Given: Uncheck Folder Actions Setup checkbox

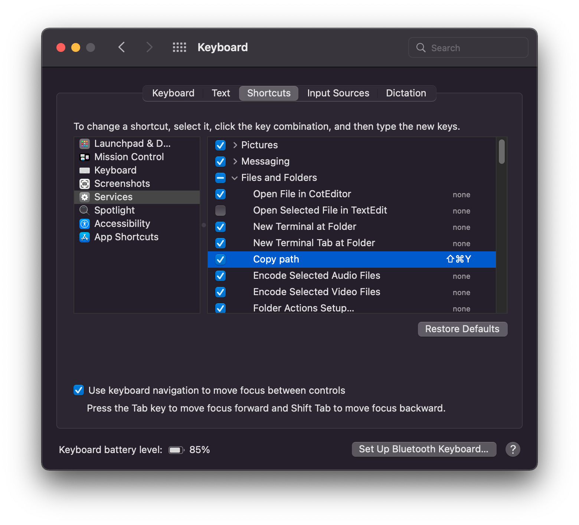Looking at the screenshot, I should click(x=220, y=308).
